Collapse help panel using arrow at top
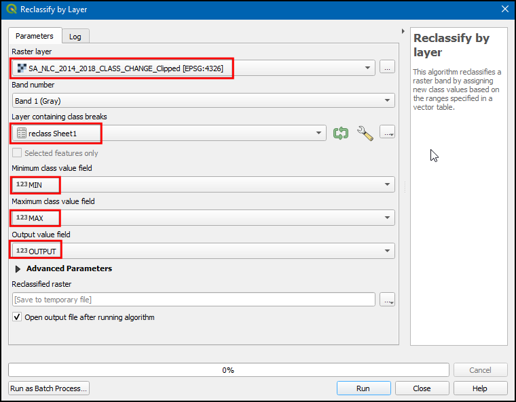Viewport: 516px width, 402px height. coord(404,32)
